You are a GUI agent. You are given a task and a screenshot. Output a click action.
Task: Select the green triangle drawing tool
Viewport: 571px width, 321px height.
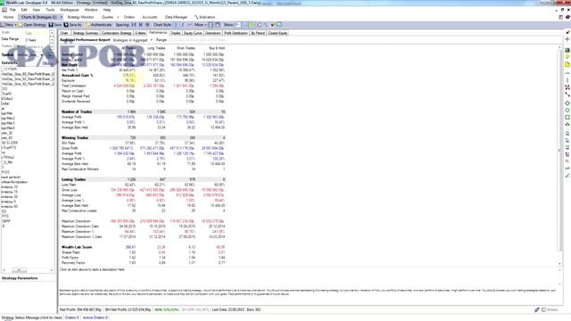[567, 125]
